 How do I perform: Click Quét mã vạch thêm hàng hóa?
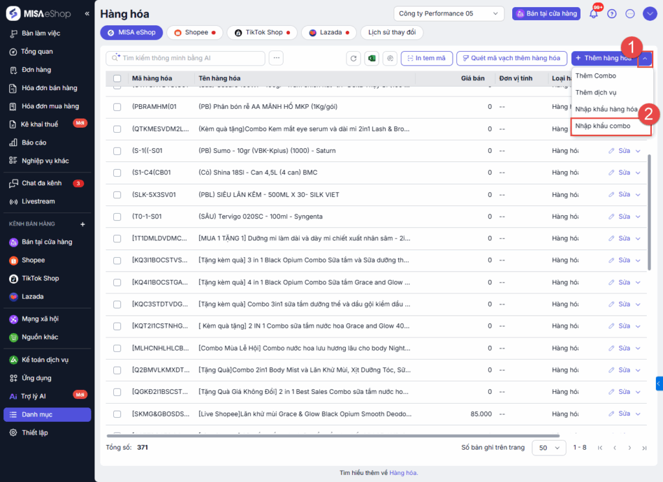[511, 58]
